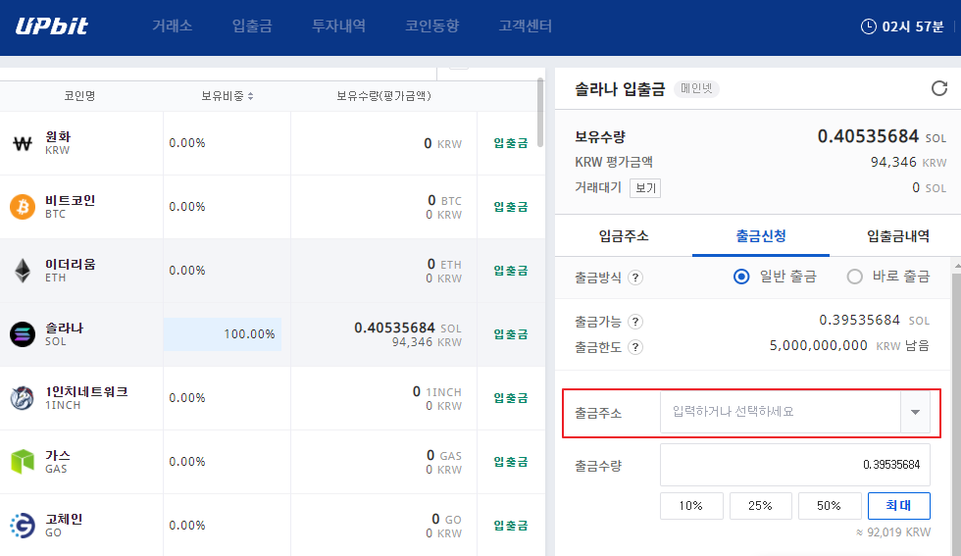This screenshot has width=961, height=556.
Task: Set withdrawal amount to 25%
Action: click(x=760, y=506)
